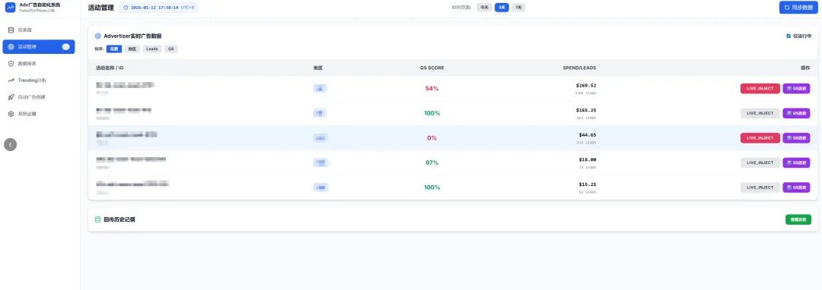Click the QS SCORE column header

click(432, 68)
